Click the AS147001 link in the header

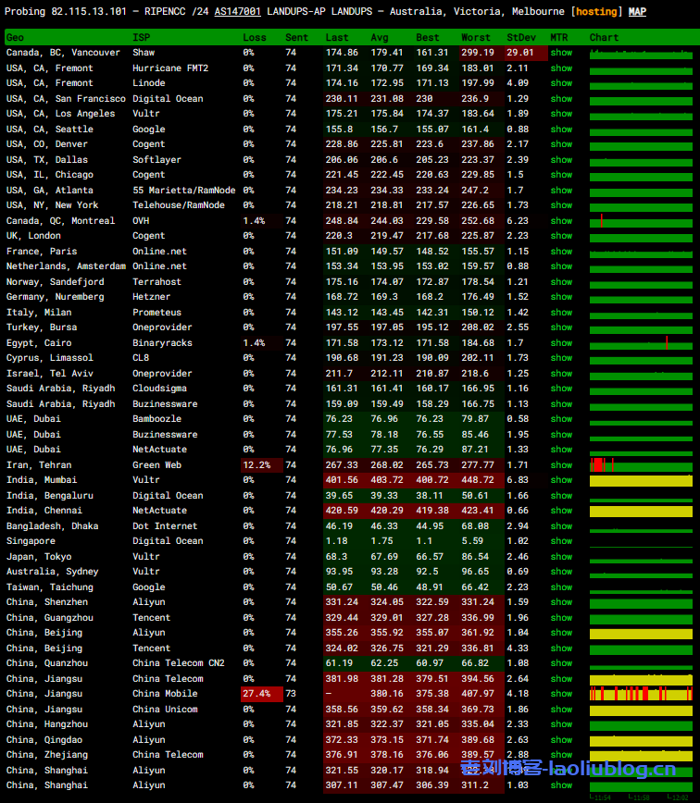[x=237, y=12]
